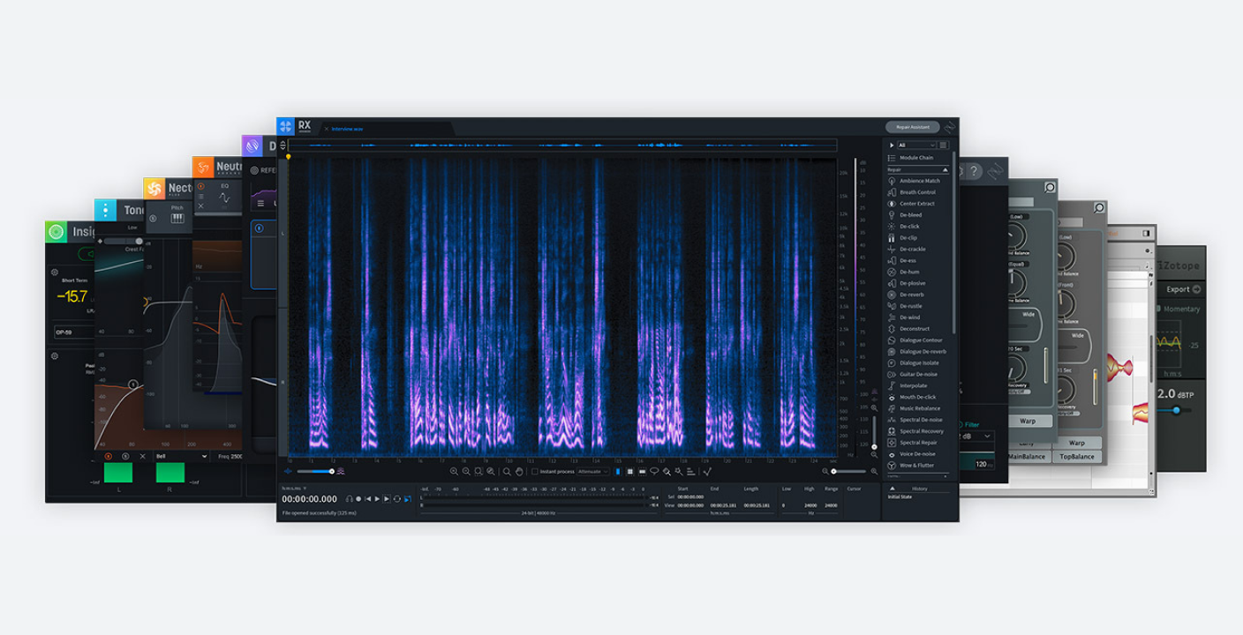This screenshot has height=635, width=1243.
Task: Switch to the Interview.wav tab
Action: (x=347, y=129)
